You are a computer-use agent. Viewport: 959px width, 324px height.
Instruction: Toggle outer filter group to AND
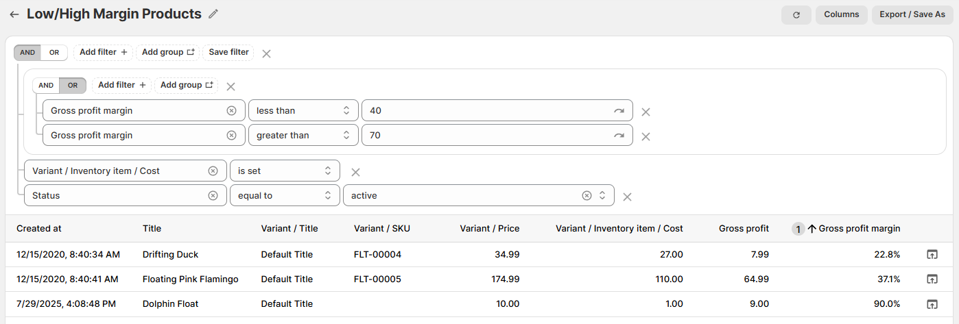[27, 53]
